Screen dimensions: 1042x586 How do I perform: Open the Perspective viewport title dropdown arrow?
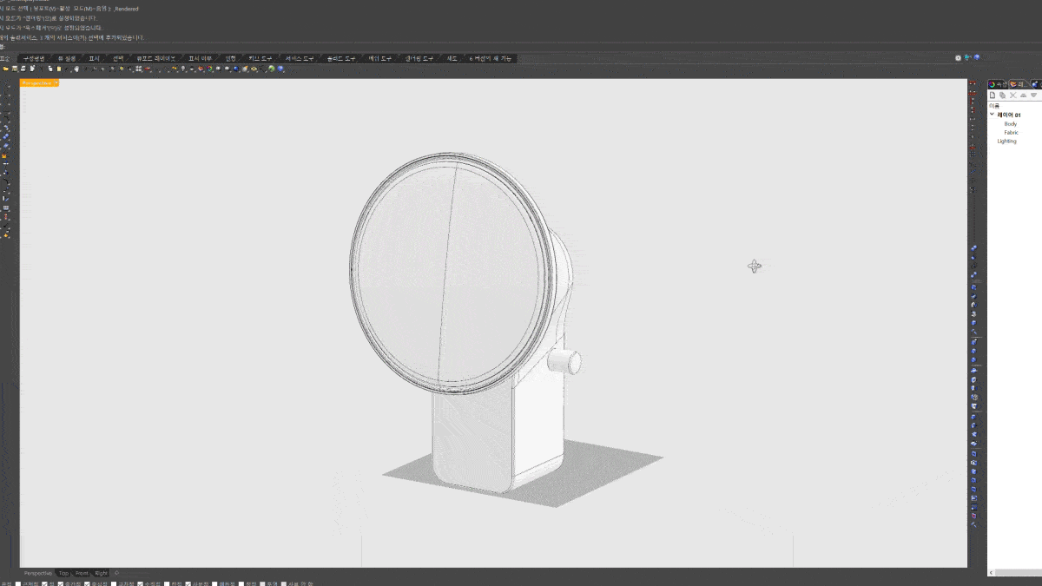(56, 82)
